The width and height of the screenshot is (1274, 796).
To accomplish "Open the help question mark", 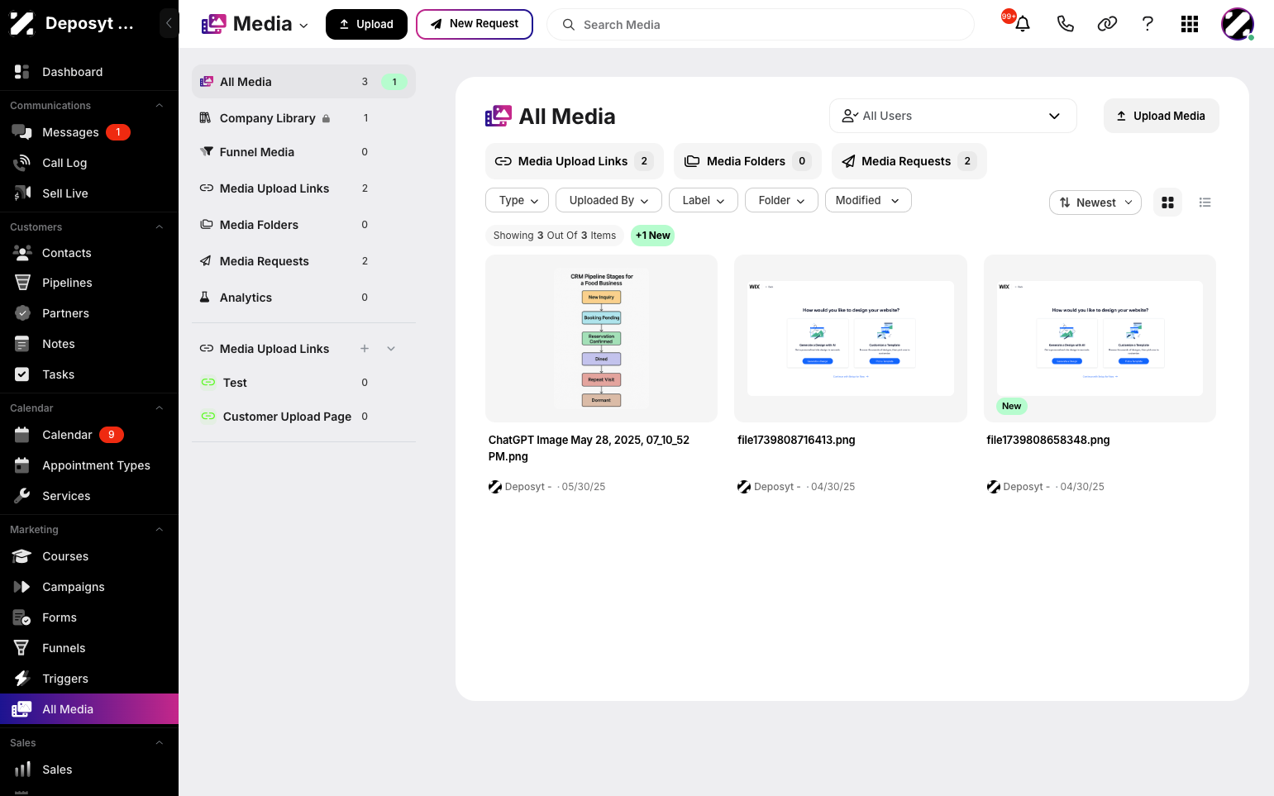I will pyautogui.click(x=1148, y=24).
